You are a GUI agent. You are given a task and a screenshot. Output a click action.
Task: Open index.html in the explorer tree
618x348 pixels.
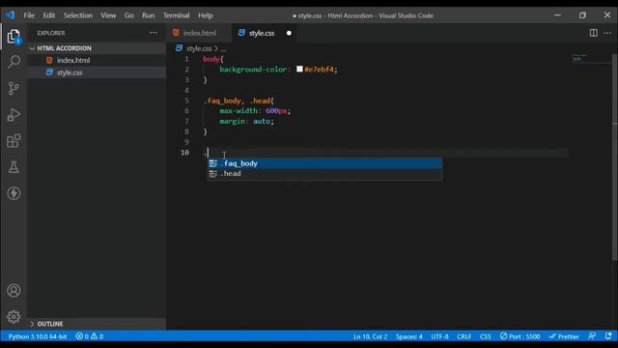(x=97, y=60)
